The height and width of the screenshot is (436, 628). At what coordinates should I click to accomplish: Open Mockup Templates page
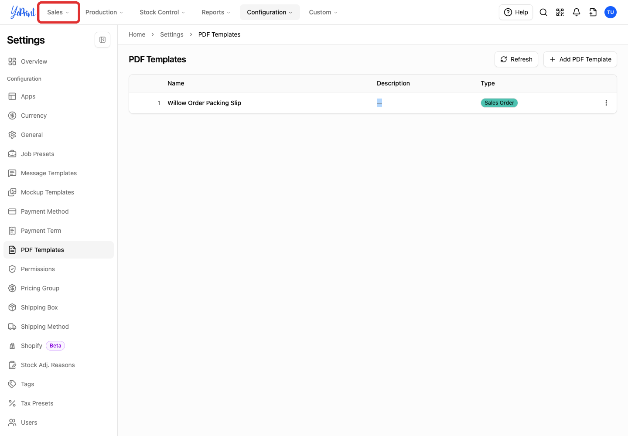coord(58,192)
